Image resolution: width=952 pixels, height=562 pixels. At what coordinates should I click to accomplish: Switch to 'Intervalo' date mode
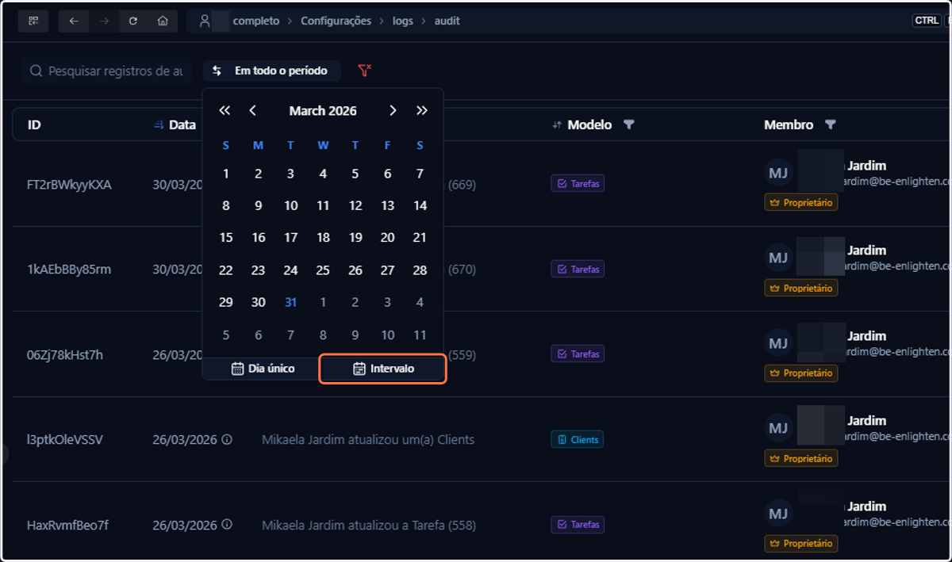point(383,369)
